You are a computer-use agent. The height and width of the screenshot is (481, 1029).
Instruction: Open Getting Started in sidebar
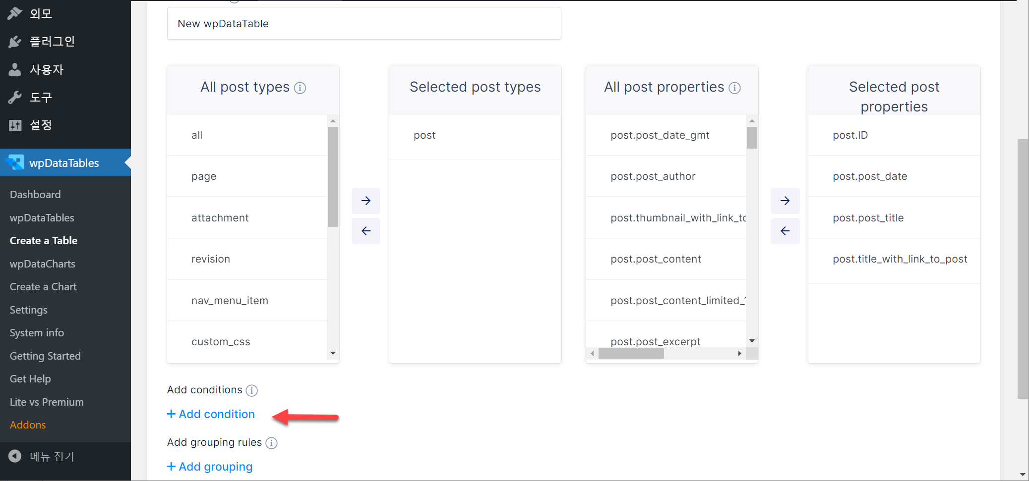click(x=45, y=356)
